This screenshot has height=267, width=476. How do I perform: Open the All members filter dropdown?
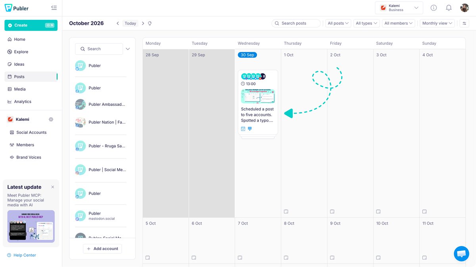pos(399,23)
